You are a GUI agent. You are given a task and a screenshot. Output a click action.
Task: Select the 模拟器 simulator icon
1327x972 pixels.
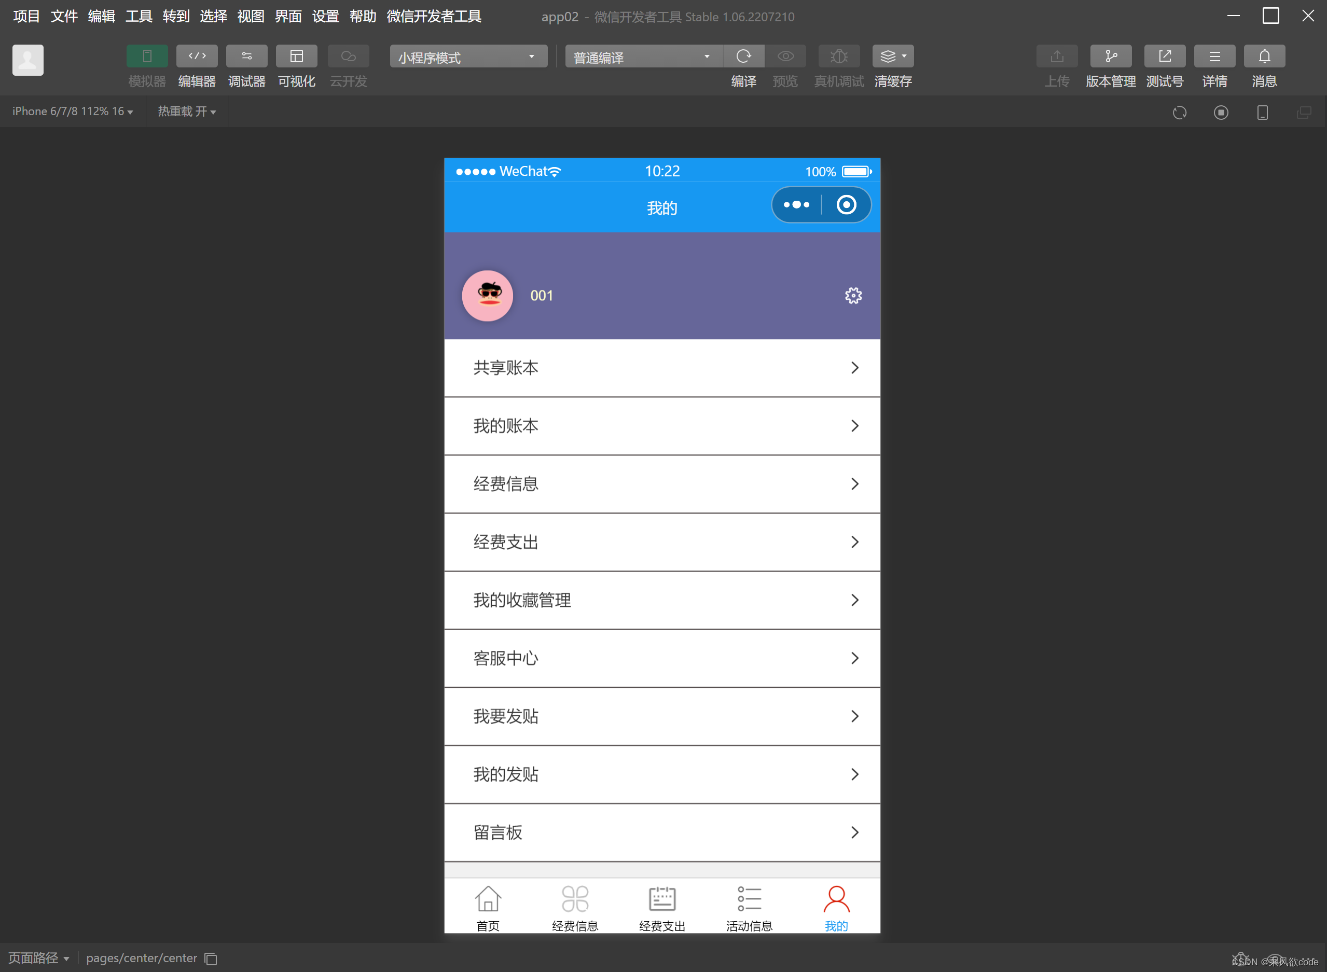(x=146, y=56)
